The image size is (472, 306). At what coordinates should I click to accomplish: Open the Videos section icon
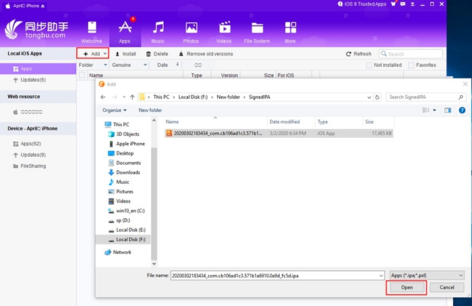pyautogui.click(x=225, y=28)
